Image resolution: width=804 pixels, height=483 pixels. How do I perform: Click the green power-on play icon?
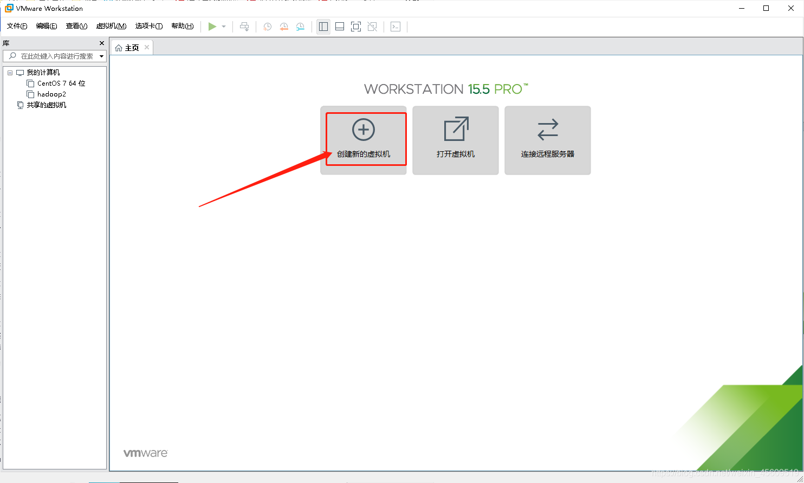(x=212, y=27)
